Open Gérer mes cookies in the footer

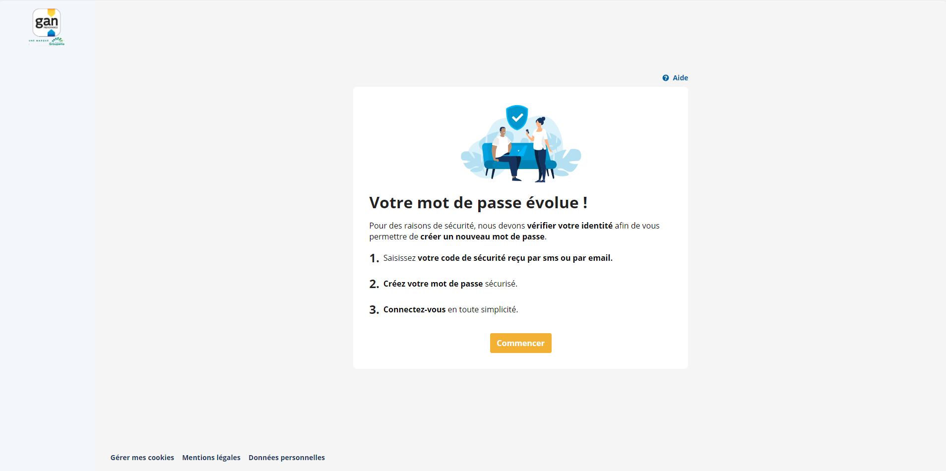142,458
